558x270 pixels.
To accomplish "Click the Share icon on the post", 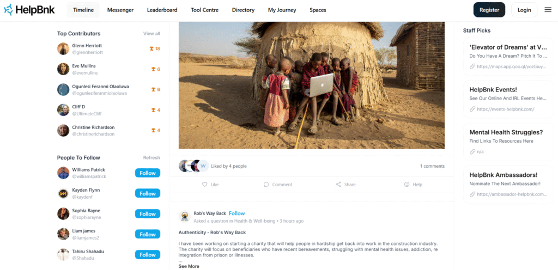I will 338,185.
